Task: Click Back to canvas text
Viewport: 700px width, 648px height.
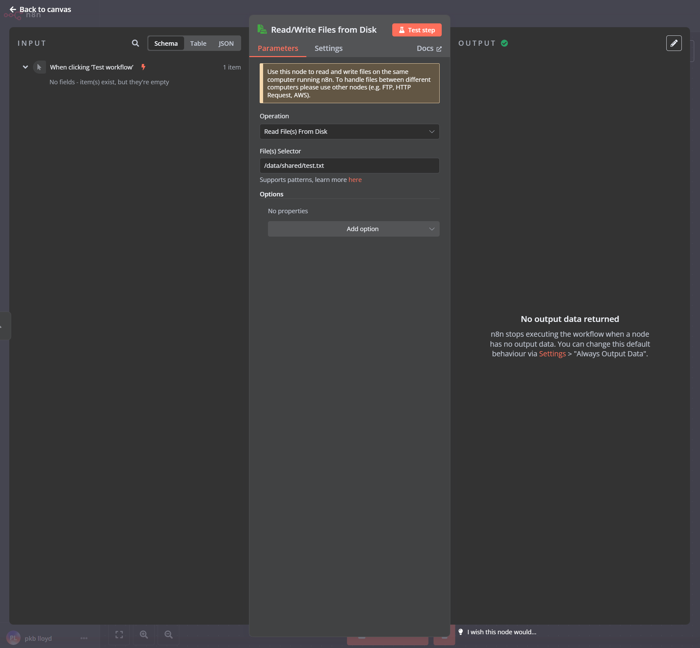Action: tap(45, 10)
